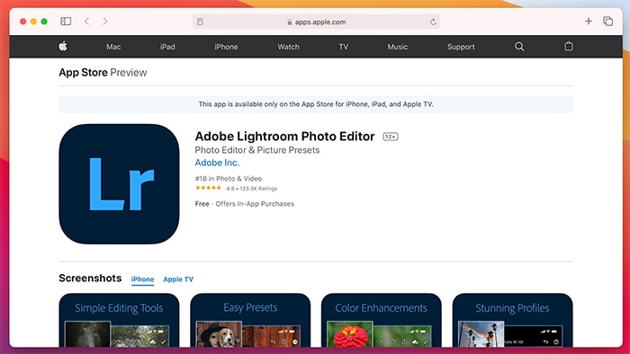Screen dimensions: 630x354
Task: Open the Watch menu item
Action: [x=289, y=47]
